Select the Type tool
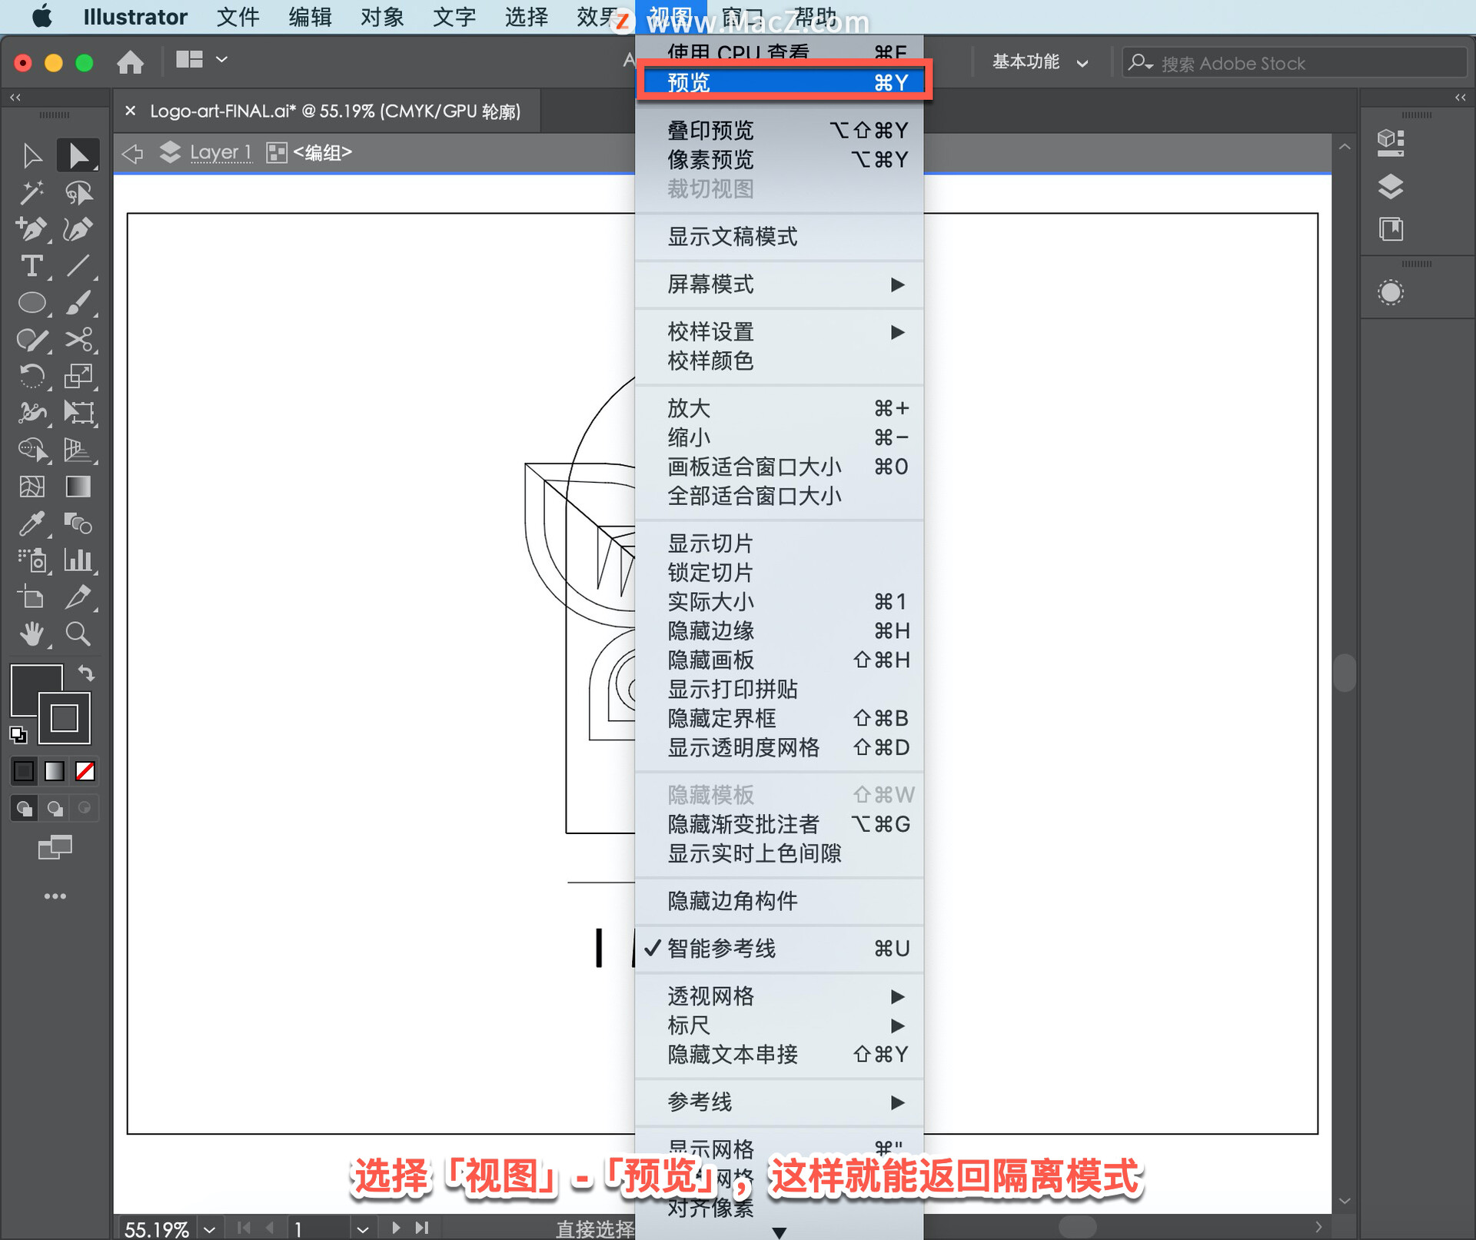The image size is (1476, 1240). [x=32, y=266]
